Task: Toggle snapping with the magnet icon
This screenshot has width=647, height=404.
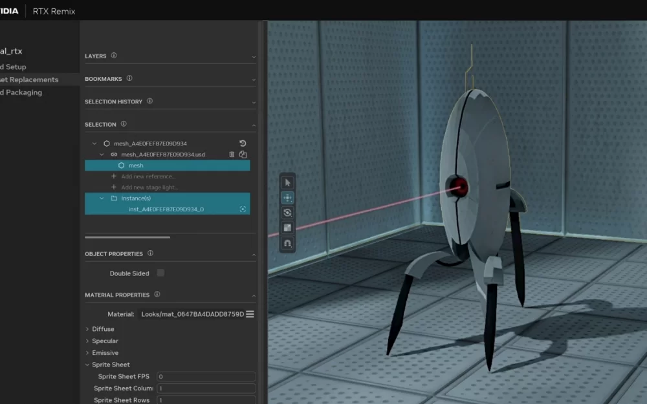Action: [x=287, y=244]
